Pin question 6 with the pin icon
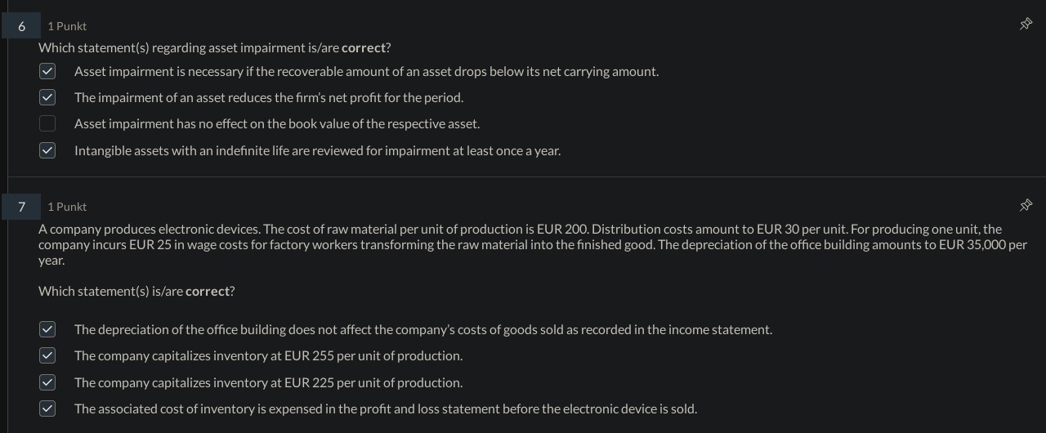 pos(1026,25)
